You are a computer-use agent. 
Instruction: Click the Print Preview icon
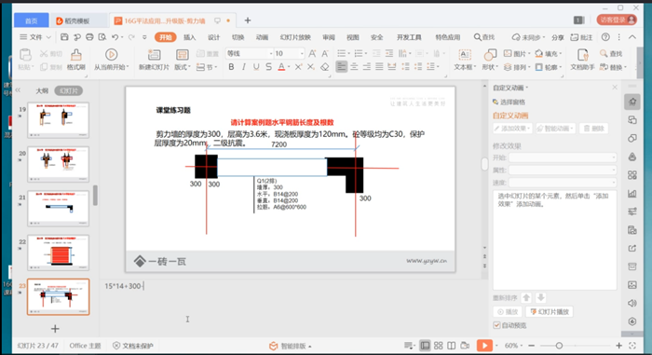click(x=102, y=37)
